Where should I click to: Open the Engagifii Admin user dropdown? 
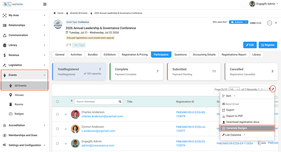point(264,4)
